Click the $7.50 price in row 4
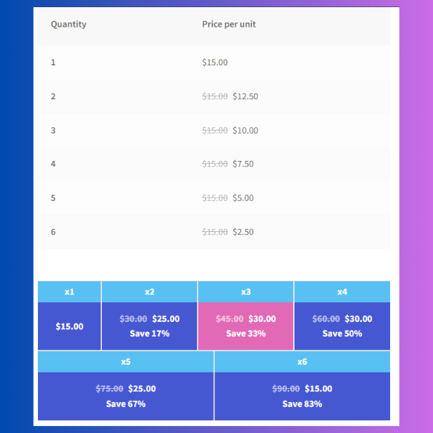 coord(243,164)
